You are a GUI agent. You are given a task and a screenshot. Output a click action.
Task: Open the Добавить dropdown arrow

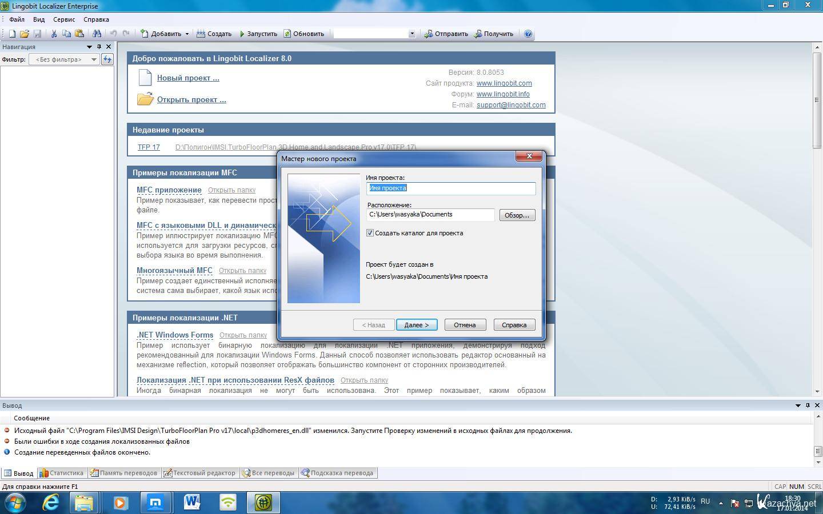[187, 34]
